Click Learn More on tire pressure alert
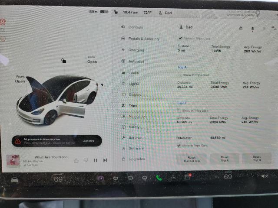The height and width of the screenshot is (208, 278). [x=88, y=141]
